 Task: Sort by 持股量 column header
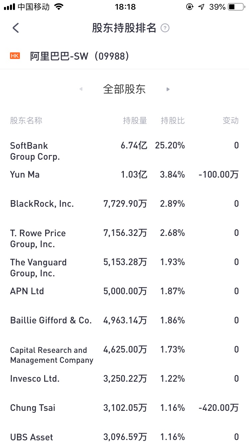coord(135,121)
